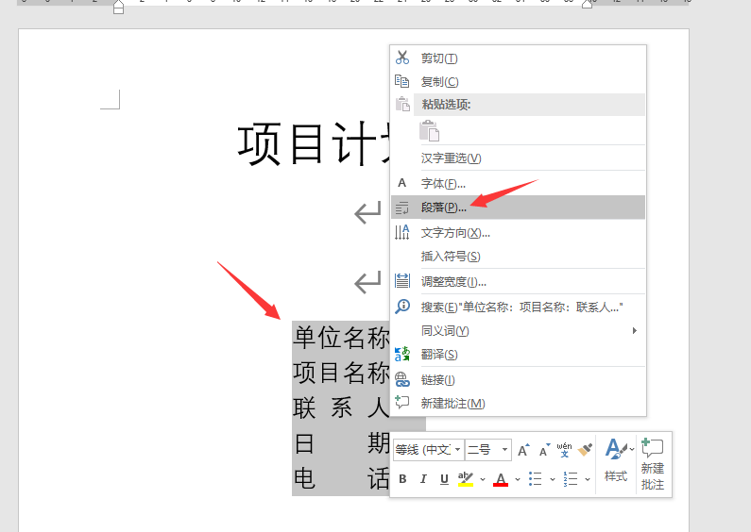Click the left indent marker on ruler

point(118,7)
